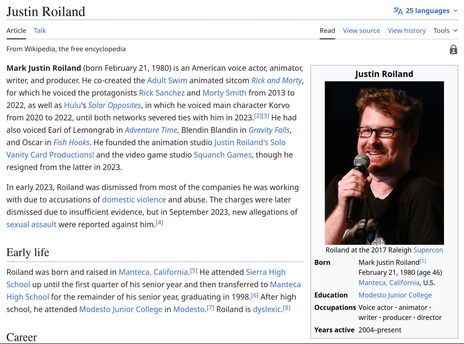Follow the Modesto city link
Screen dimensions: 464x344
[189, 310]
